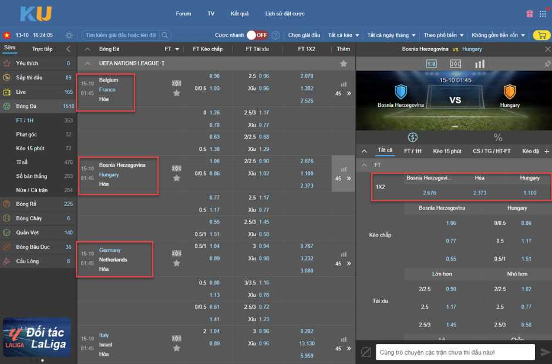Screen dimensions: 552x364
Task: Click the chat message input field
Action: click(x=455, y=352)
